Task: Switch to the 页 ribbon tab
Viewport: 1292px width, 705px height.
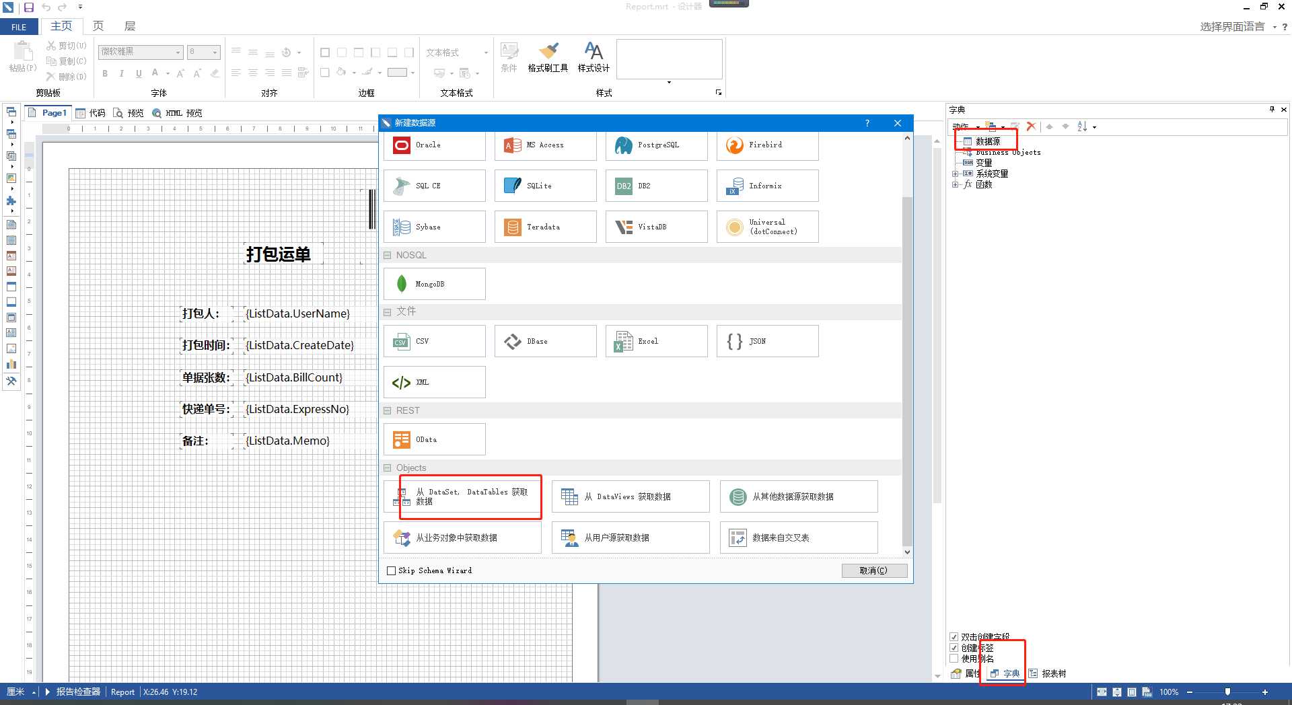Action: (98, 26)
